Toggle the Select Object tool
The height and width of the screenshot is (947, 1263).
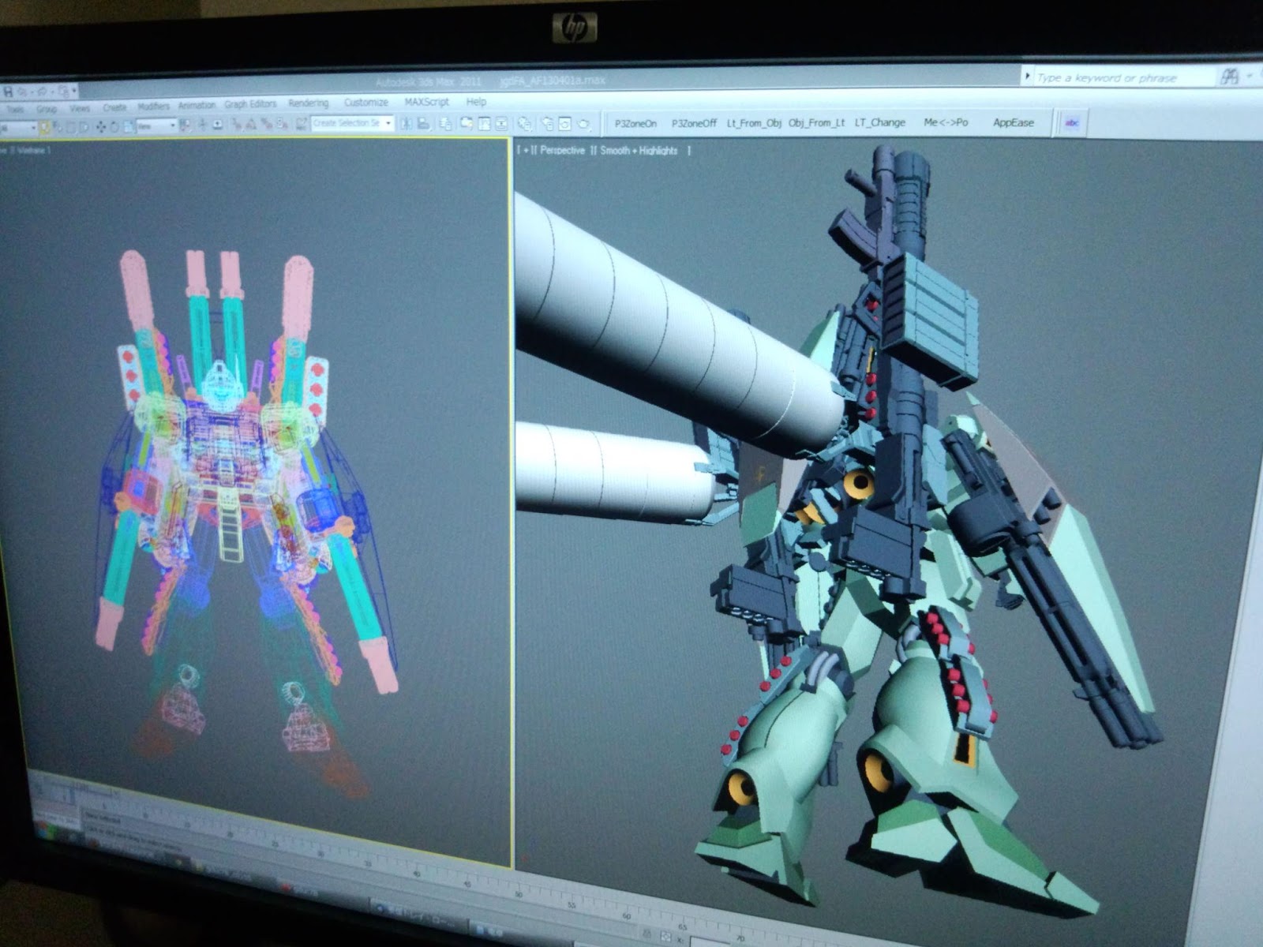45,127
